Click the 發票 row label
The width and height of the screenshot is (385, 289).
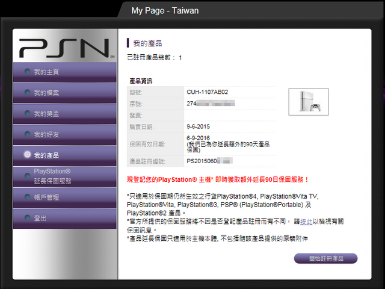click(x=136, y=116)
